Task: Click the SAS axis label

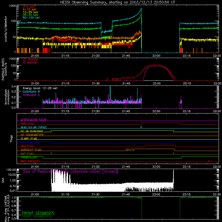Action: click(x=3, y=180)
